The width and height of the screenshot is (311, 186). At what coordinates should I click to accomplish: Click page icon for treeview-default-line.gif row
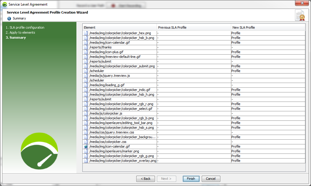pyautogui.click(x=86, y=57)
